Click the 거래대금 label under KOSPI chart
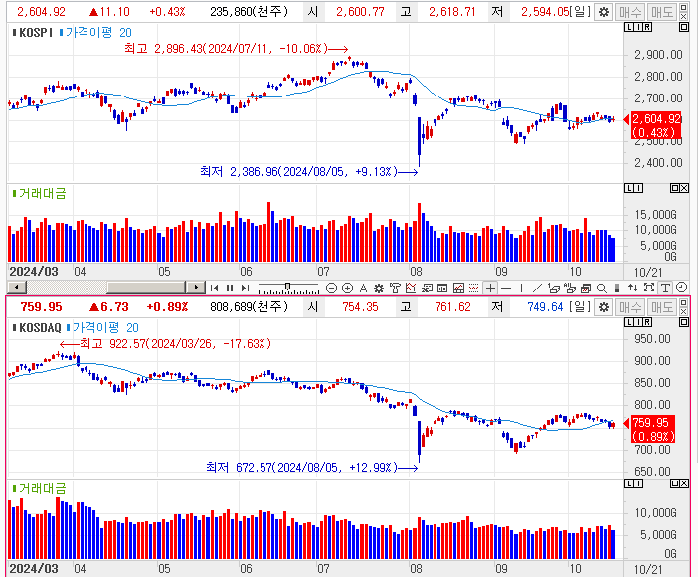 [42, 193]
